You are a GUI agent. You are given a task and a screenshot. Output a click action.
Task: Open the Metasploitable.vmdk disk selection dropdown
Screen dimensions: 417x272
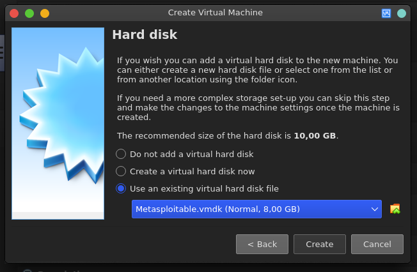point(256,209)
